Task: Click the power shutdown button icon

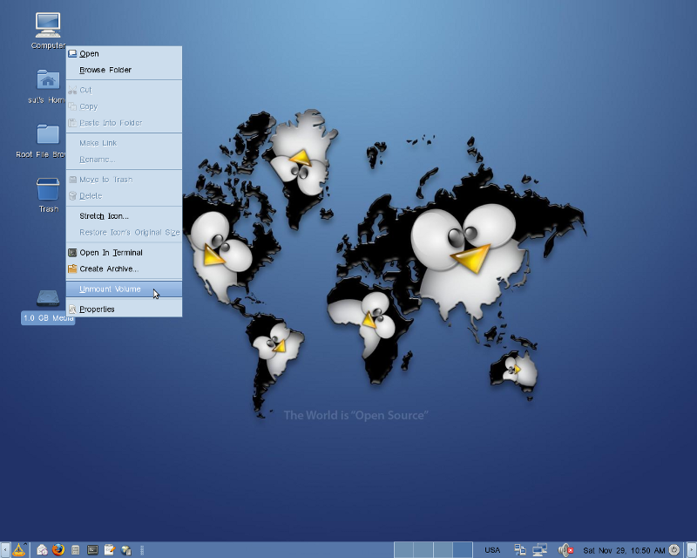Action: click(x=674, y=550)
